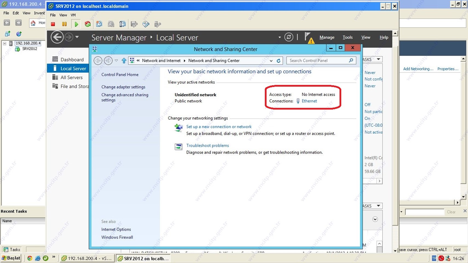Screen dimensions: 468x263
Task: Open the Server Manager navigation history dropdown
Action: tap(77, 37)
